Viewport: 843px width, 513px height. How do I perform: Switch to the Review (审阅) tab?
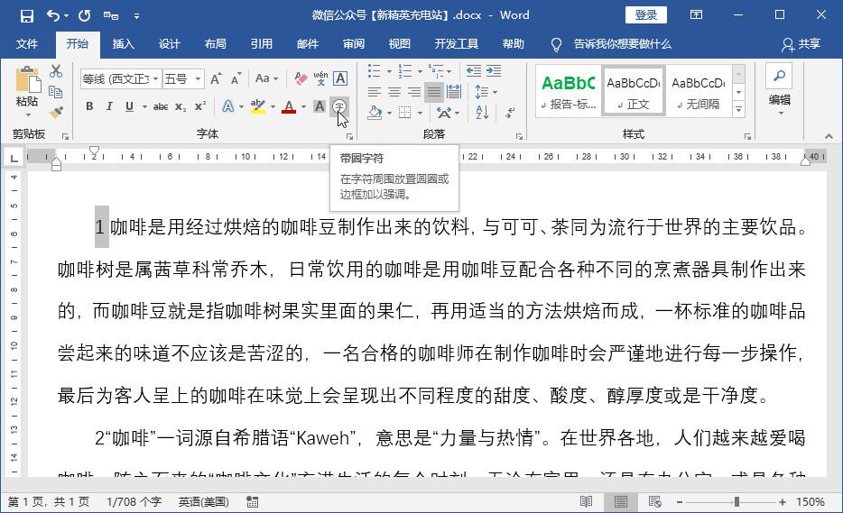(353, 44)
